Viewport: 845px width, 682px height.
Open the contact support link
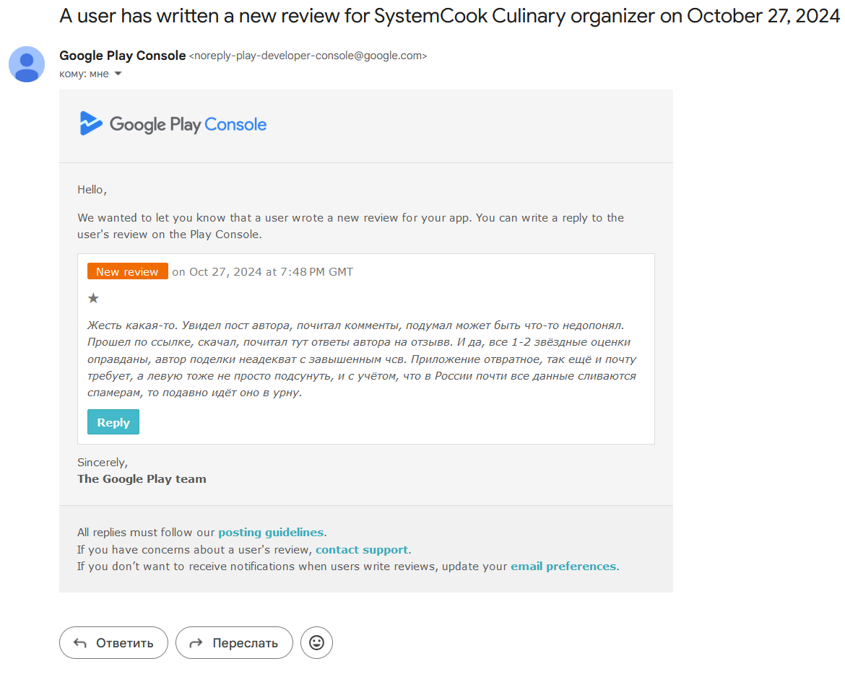pos(362,549)
